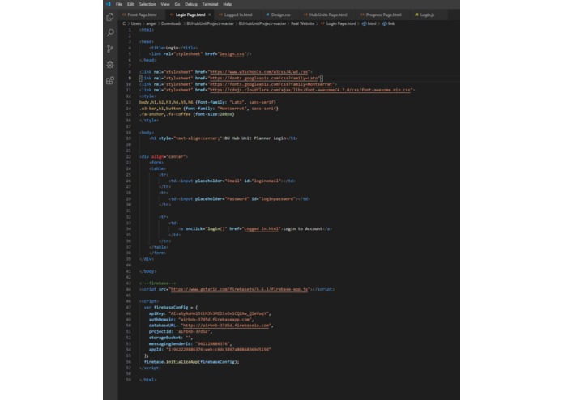Image resolution: width=563 pixels, height=400 pixels.
Task: Open the Debug view bug icon
Action: [110, 65]
